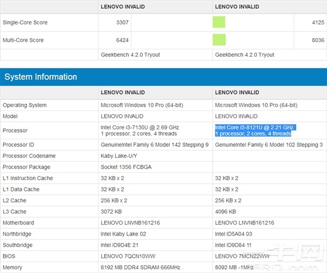Screen dimensions: 327x273
Task: Click the Single-Core Score row label
Action: click(x=25, y=22)
